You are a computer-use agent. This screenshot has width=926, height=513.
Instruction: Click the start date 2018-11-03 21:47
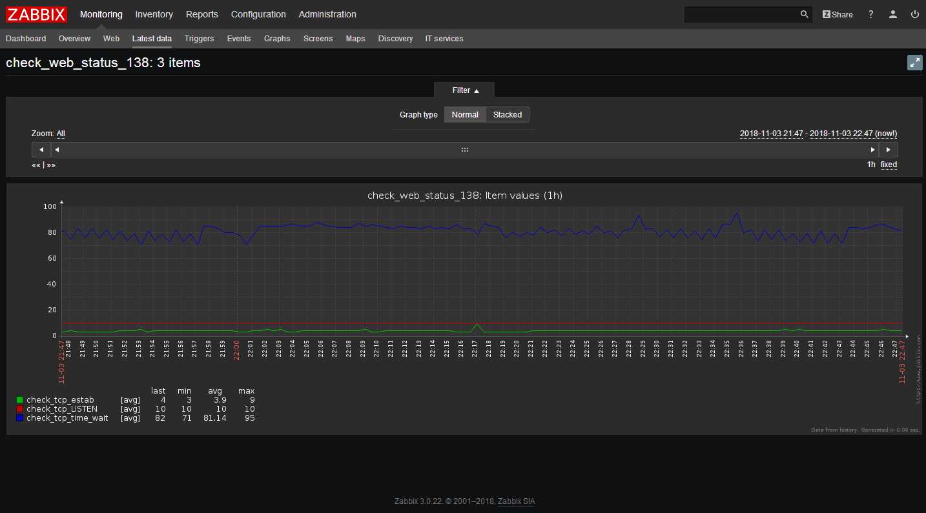point(772,134)
